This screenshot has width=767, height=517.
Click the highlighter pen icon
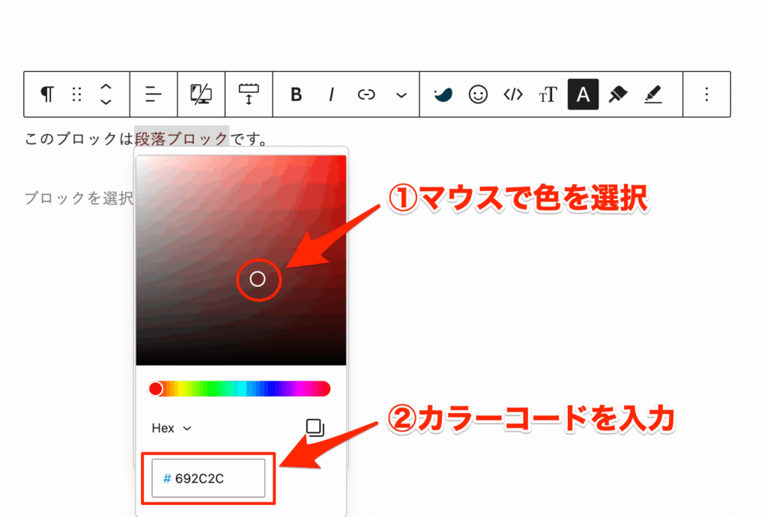point(652,94)
